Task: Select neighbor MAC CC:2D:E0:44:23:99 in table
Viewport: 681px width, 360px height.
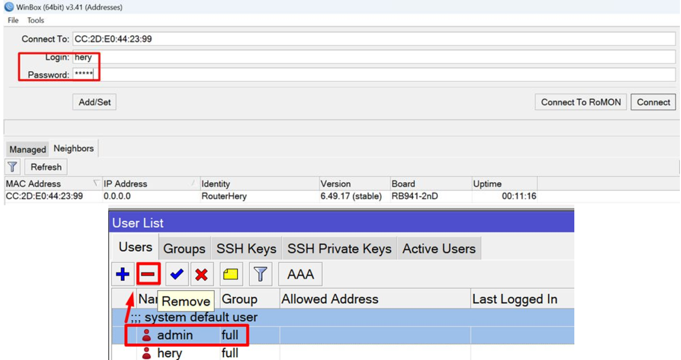Action: click(44, 196)
